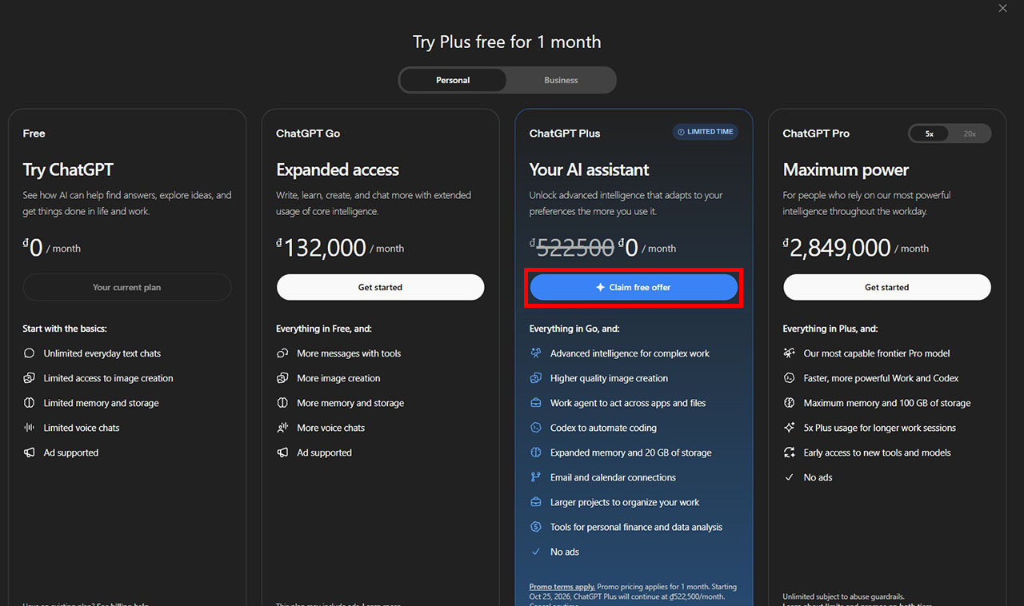This screenshot has width=1024, height=606.
Task: Click the voice icon beside More voice chats
Action: (282, 428)
